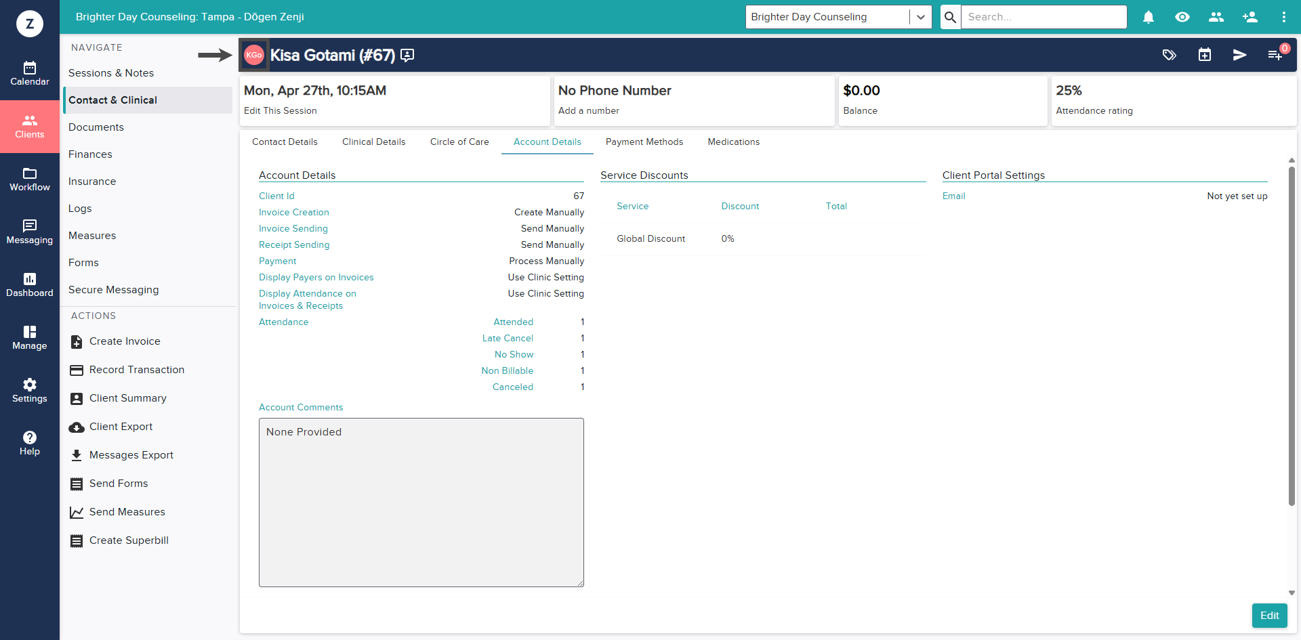Click the Invoice Creation field label
Screen dimensions: 1301x640
tap(294, 212)
